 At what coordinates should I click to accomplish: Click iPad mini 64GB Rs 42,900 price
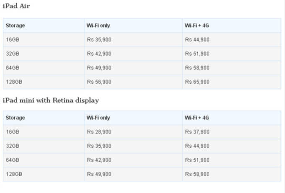(x=99, y=160)
